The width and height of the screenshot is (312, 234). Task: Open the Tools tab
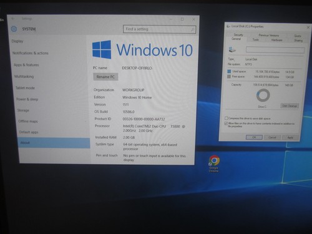click(x=256, y=39)
